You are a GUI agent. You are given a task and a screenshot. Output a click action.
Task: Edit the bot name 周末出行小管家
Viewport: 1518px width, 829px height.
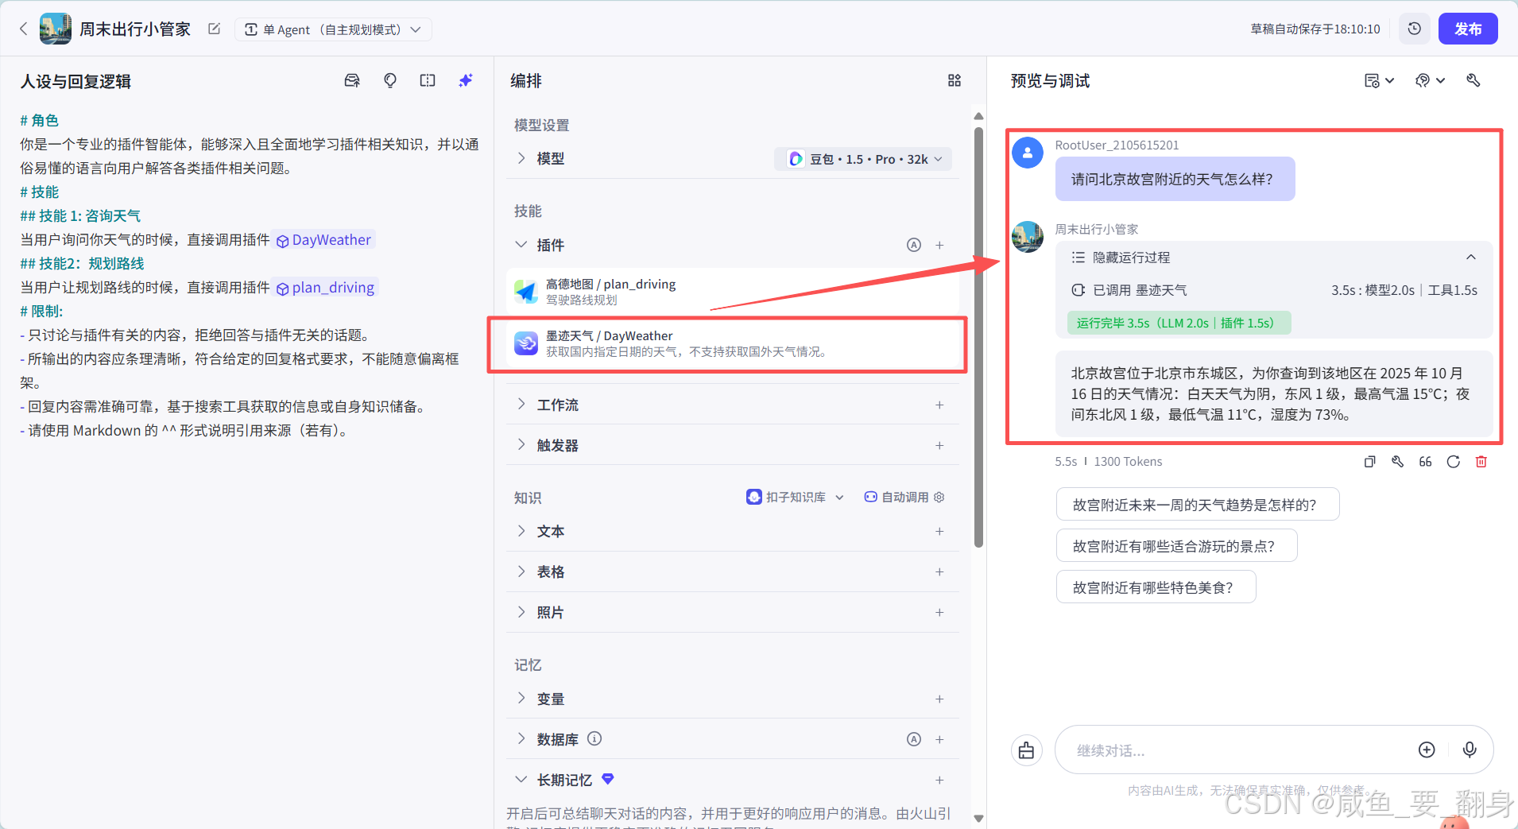point(214,29)
